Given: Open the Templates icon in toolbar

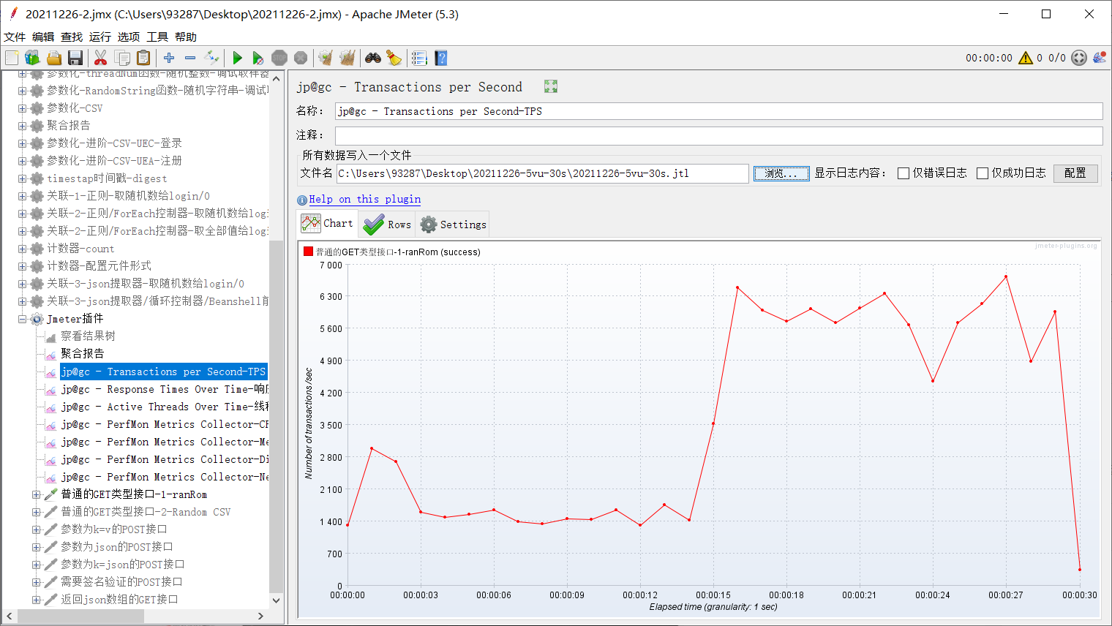Looking at the screenshot, I should 32,58.
